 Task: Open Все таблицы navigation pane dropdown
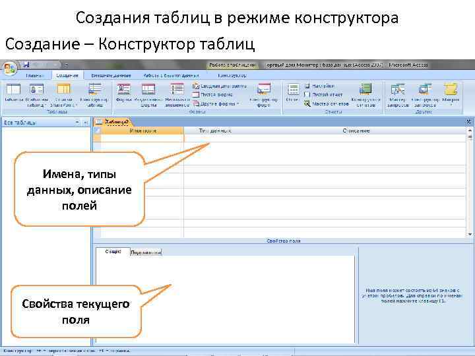[x=77, y=123]
